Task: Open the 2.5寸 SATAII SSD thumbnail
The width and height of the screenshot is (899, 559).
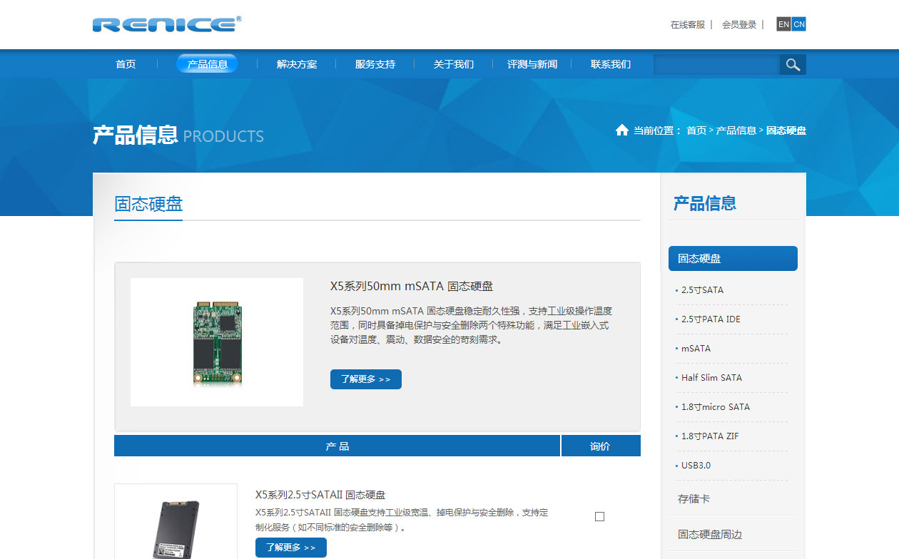Action: tap(176, 522)
